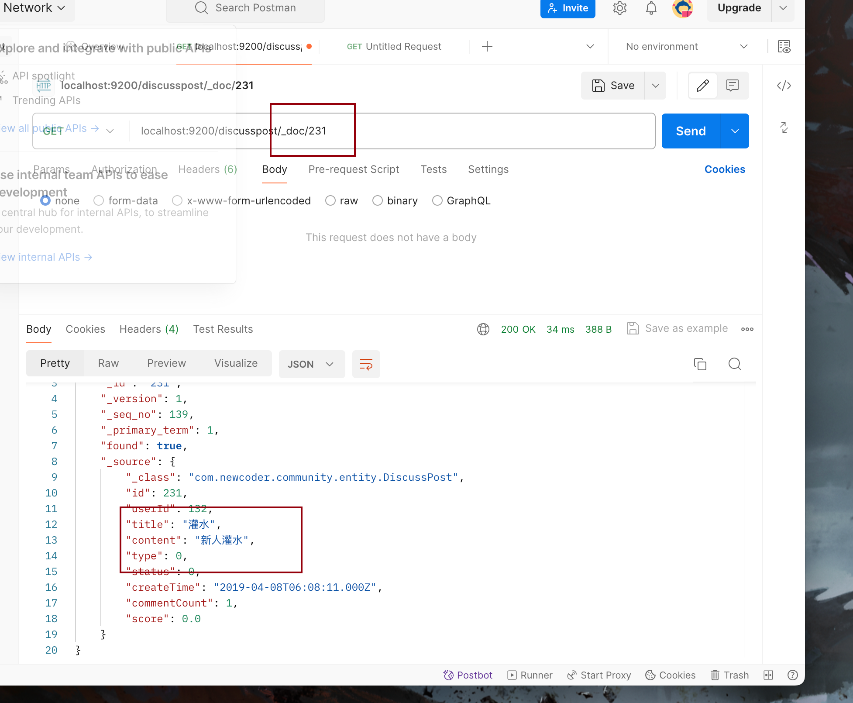Image resolution: width=853 pixels, height=703 pixels.
Task: Toggle the line wrap icon
Action: point(366,364)
